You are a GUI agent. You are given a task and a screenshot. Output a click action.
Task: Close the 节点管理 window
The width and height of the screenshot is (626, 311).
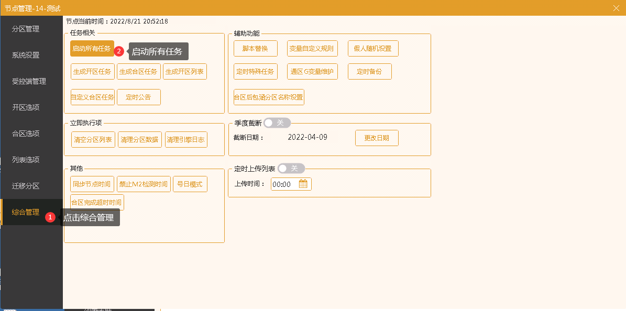(616, 8)
